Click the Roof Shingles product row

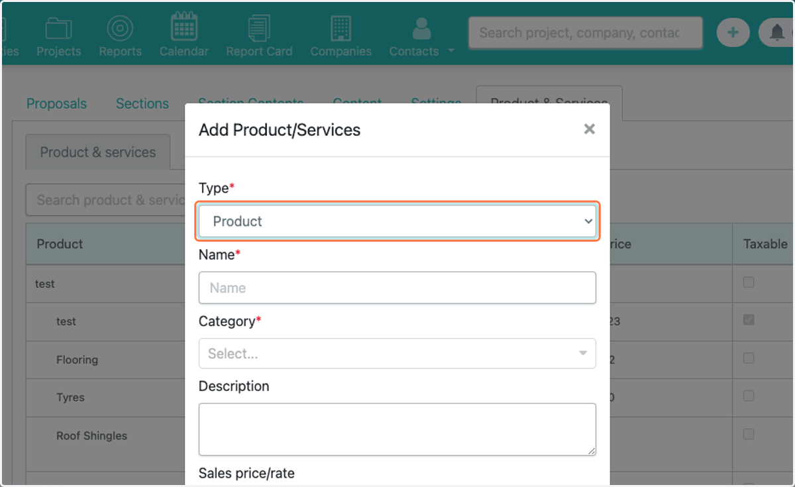tap(91, 436)
